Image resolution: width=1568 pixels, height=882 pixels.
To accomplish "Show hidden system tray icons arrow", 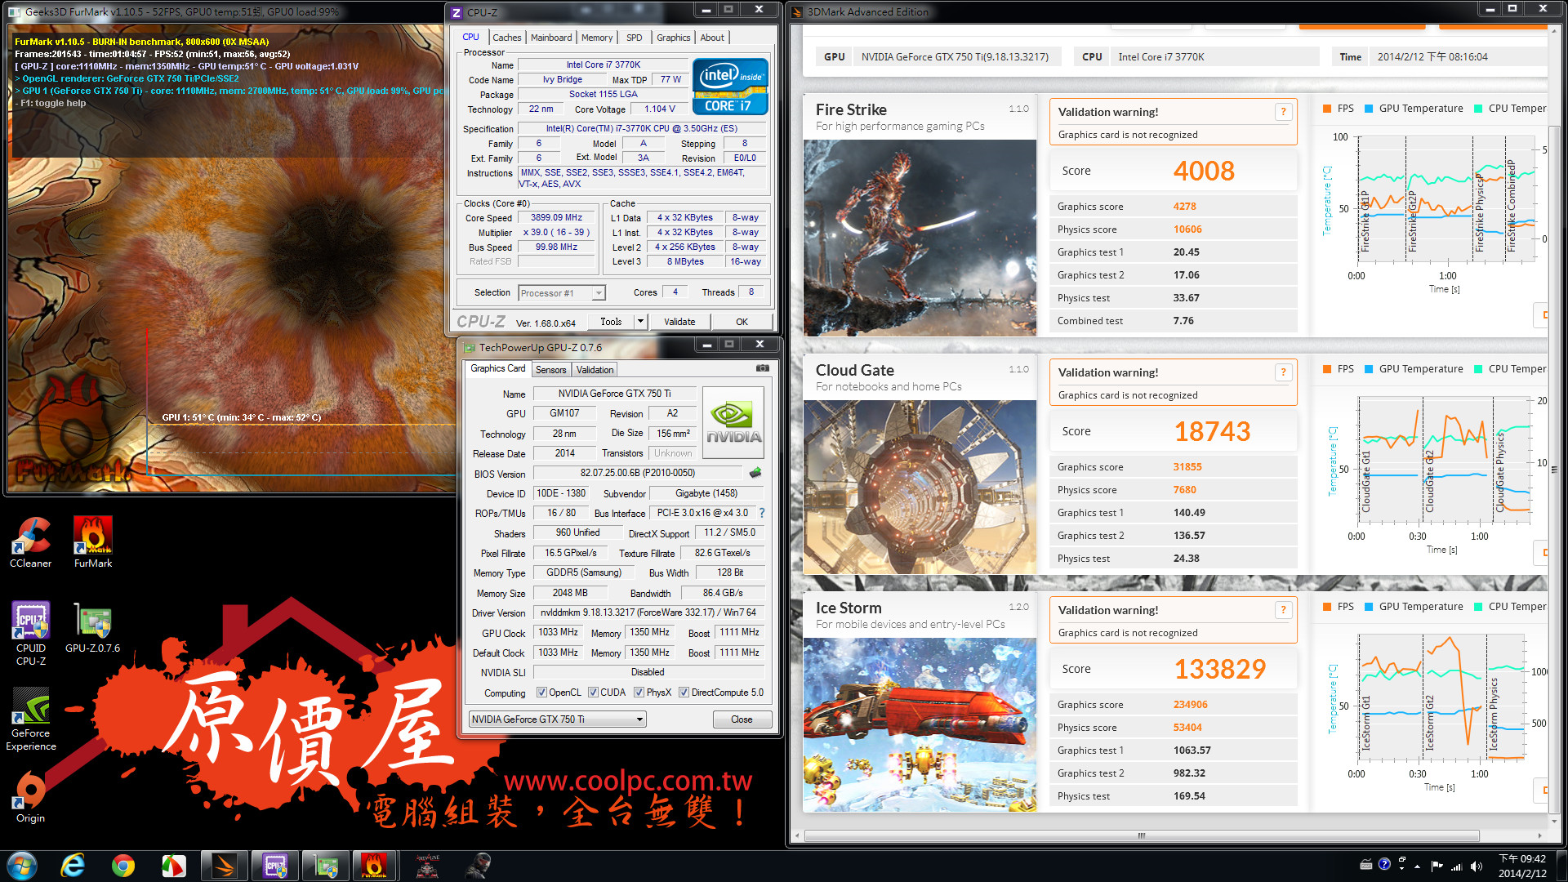I will tap(1417, 866).
